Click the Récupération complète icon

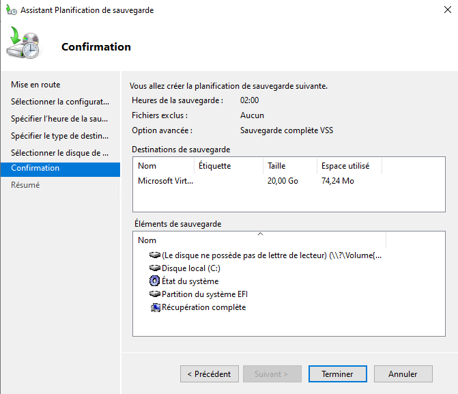tap(154, 307)
